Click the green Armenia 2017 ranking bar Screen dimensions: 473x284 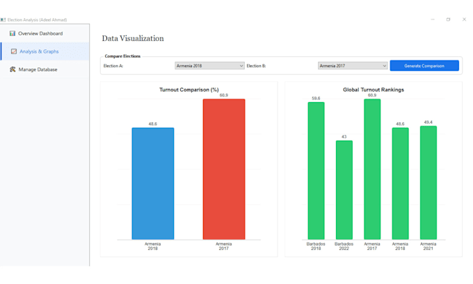pos(372,169)
